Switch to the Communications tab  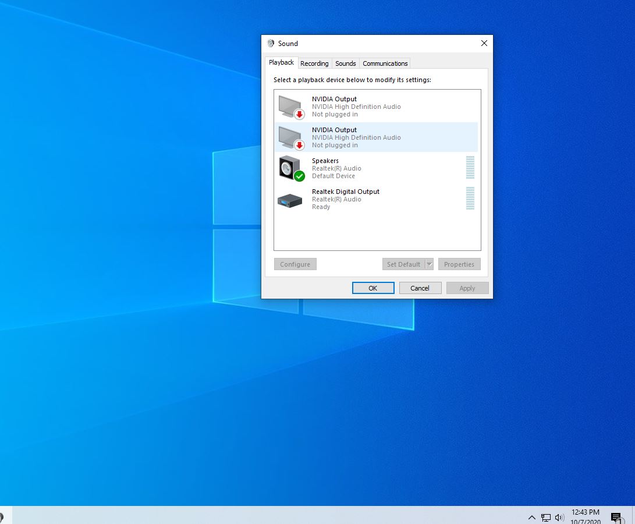[x=385, y=63]
